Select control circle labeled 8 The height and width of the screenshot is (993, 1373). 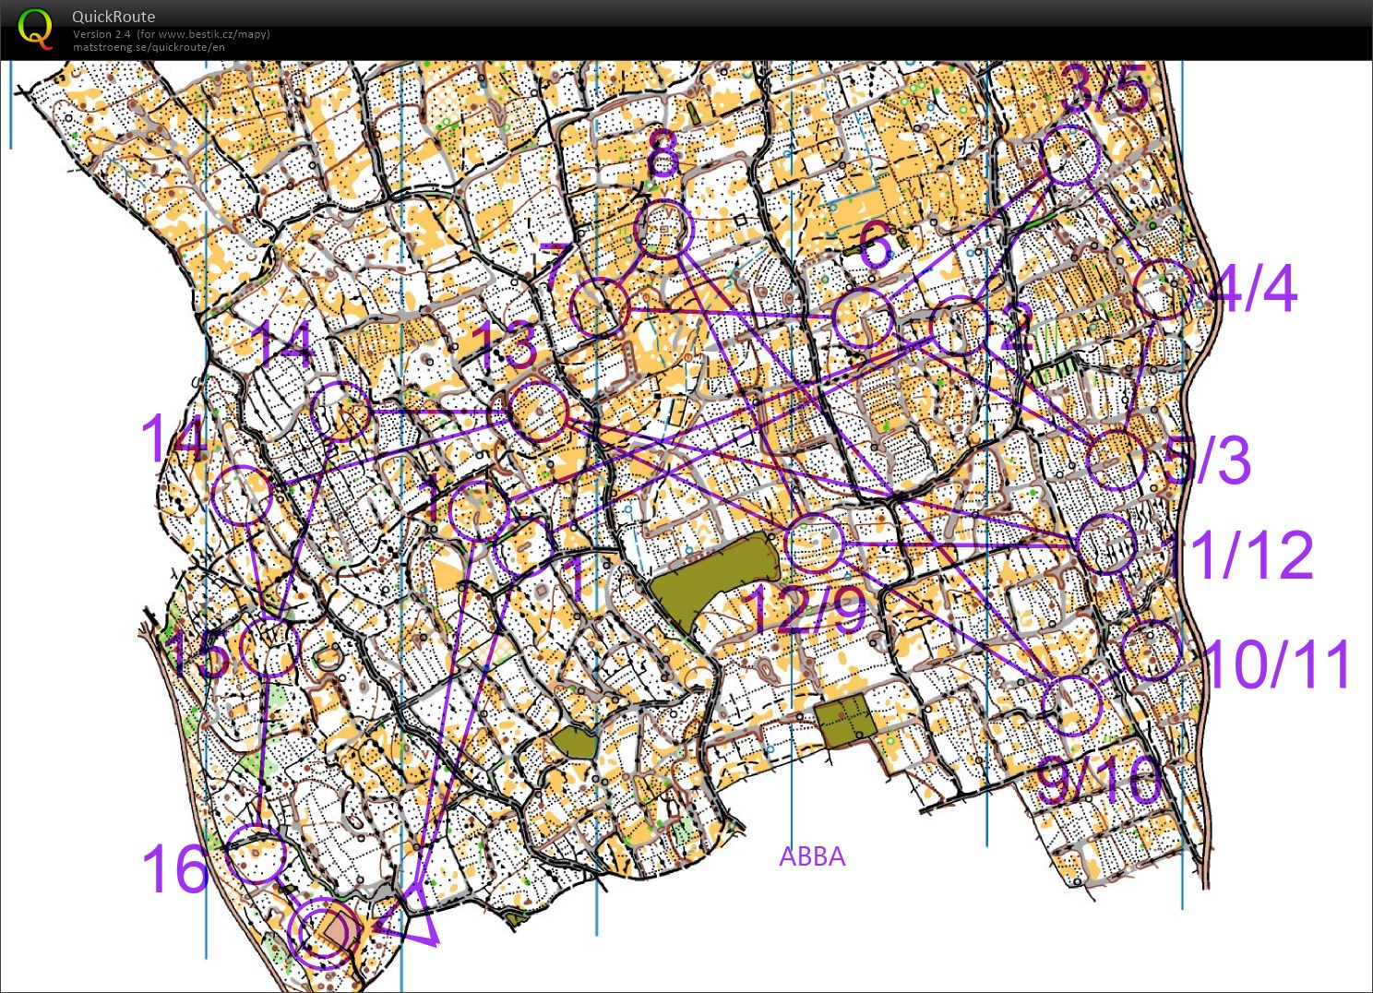(x=664, y=230)
